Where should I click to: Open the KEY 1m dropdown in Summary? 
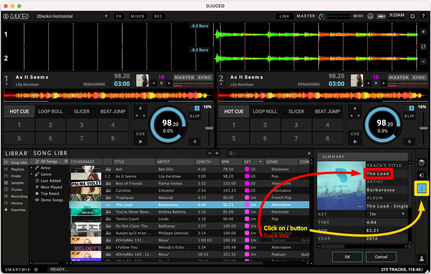[x=386, y=214]
